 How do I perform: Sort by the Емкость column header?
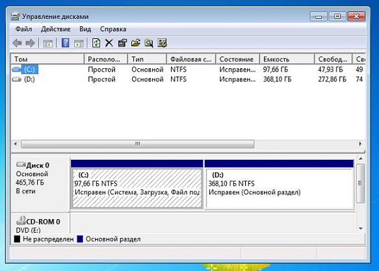287,59
